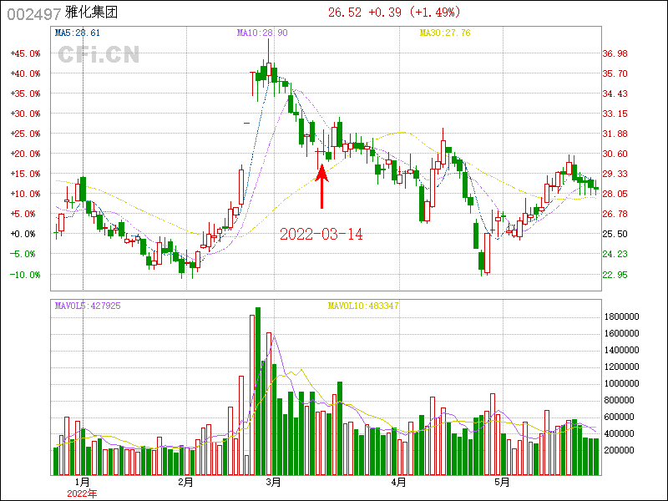668x501 pixels.
Task: Click the MA10:28.90 indicator label
Action: pos(262,33)
